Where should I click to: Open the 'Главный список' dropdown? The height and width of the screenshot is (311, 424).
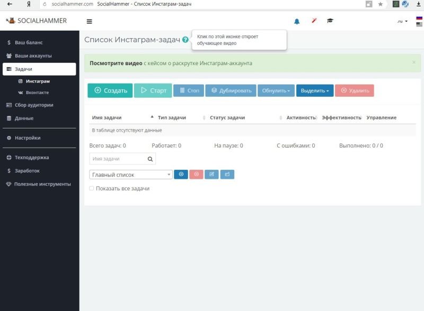131,175
